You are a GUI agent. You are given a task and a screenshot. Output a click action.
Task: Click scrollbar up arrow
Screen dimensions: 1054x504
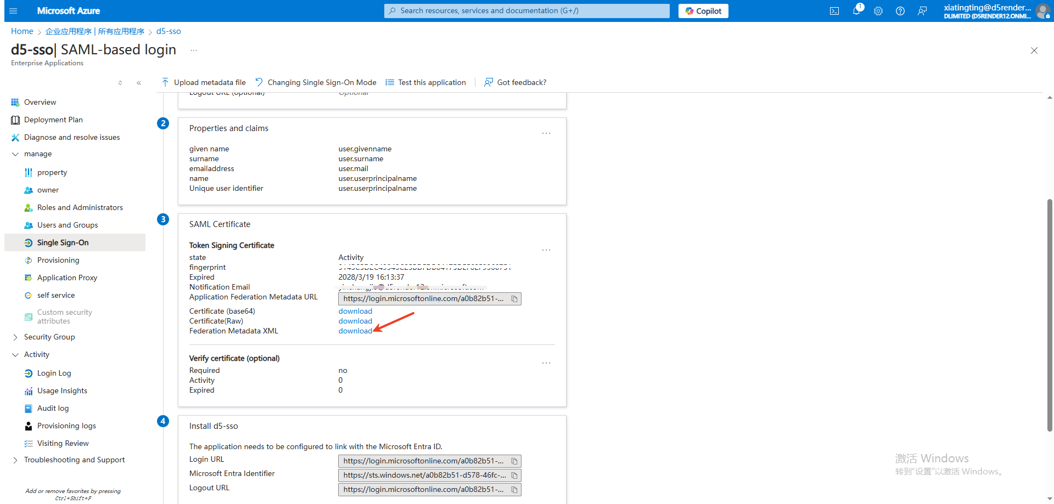tap(1050, 98)
